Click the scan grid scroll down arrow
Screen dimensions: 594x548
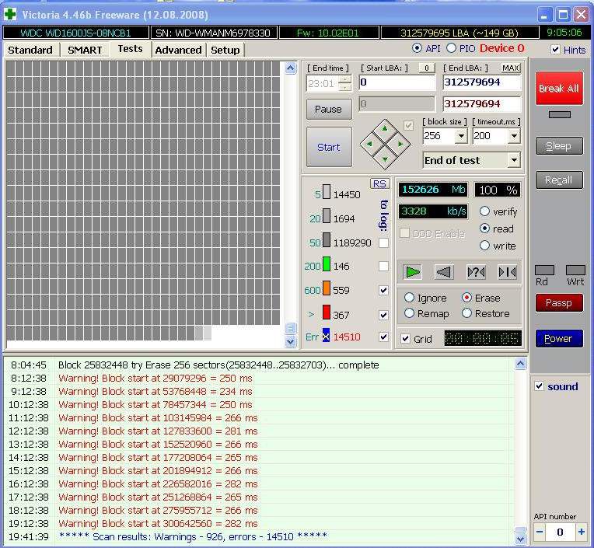point(291,341)
